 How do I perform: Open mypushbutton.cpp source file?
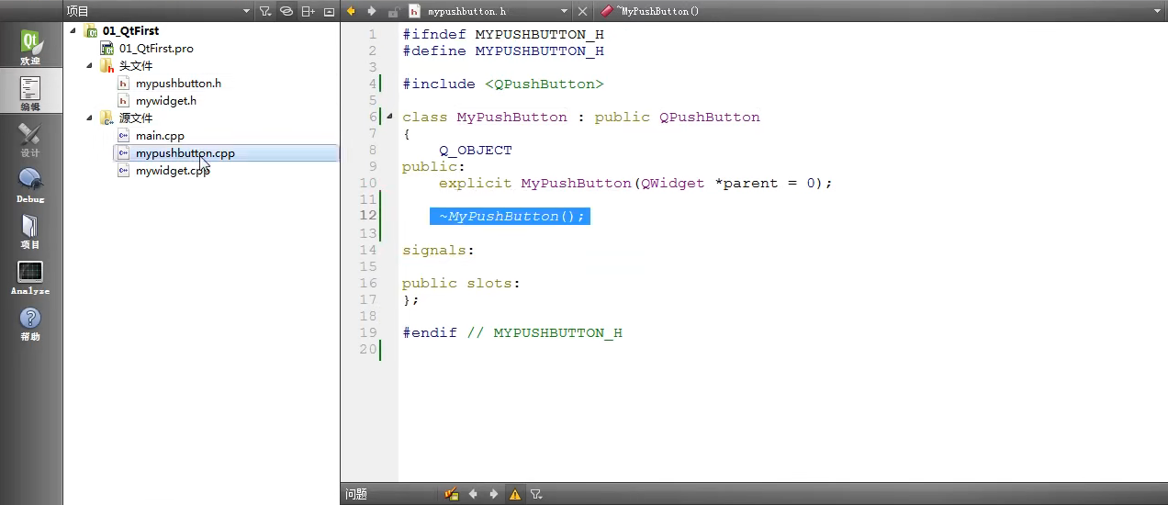tap(185, 152)
